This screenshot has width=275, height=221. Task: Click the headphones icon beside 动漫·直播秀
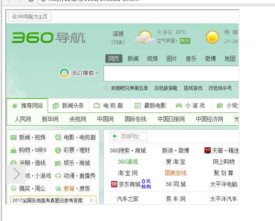click(58, 176)
